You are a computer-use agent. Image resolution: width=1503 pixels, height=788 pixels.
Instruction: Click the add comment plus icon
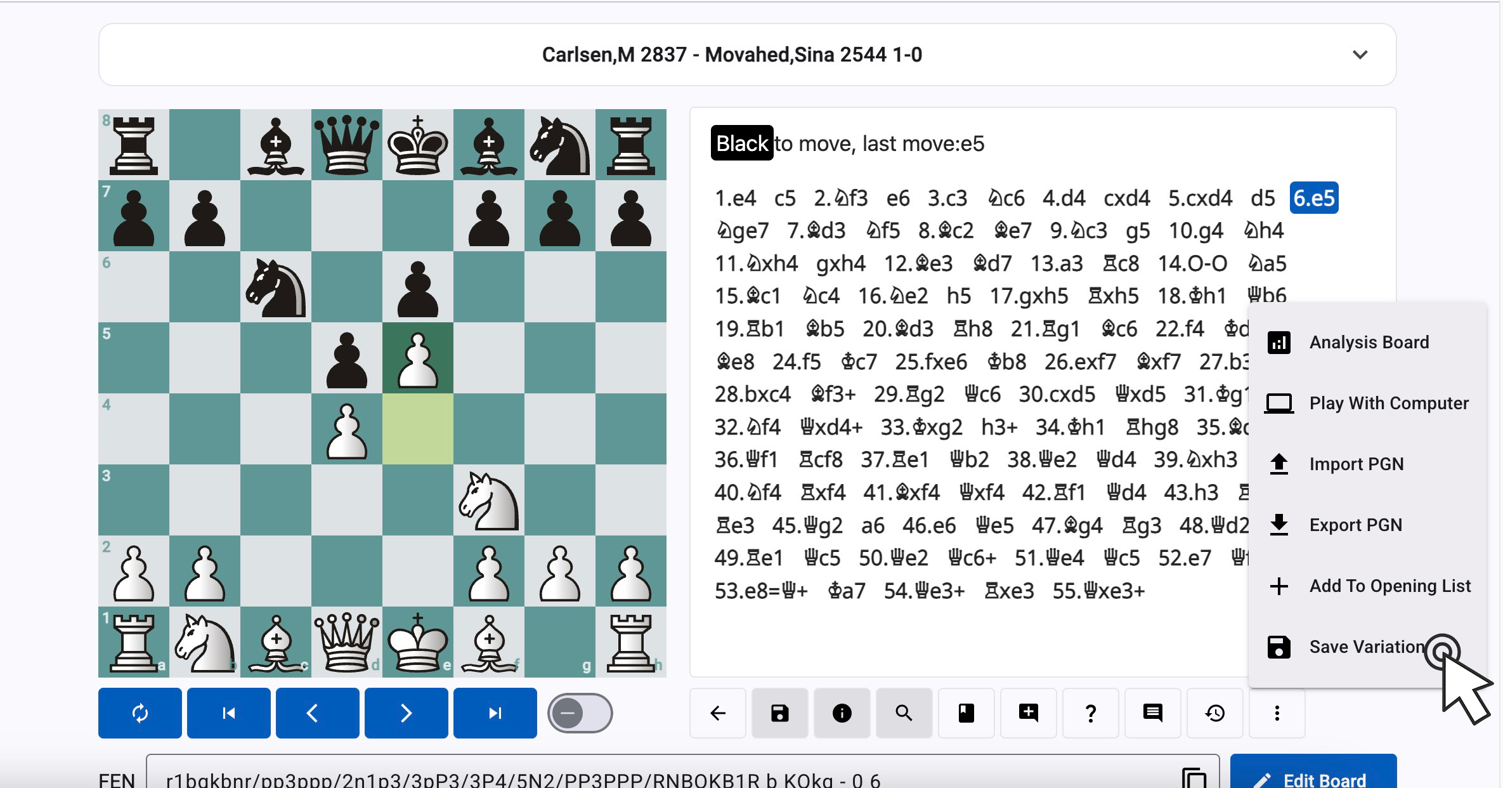coord(1028,713)
